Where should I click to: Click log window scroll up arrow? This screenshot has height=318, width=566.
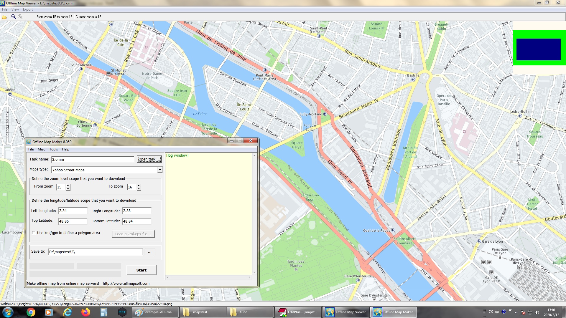coord(254,155)
